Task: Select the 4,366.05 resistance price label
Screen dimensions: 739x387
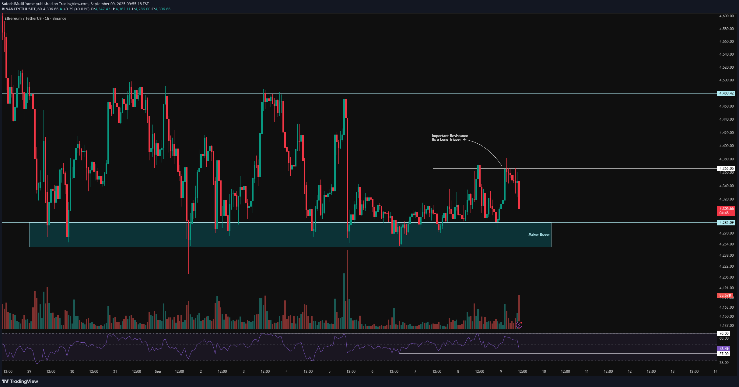Action: click(x=726, y=169)
